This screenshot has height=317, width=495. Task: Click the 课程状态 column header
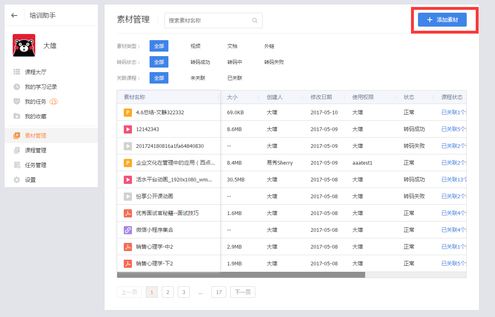click(x=452, y=97)
